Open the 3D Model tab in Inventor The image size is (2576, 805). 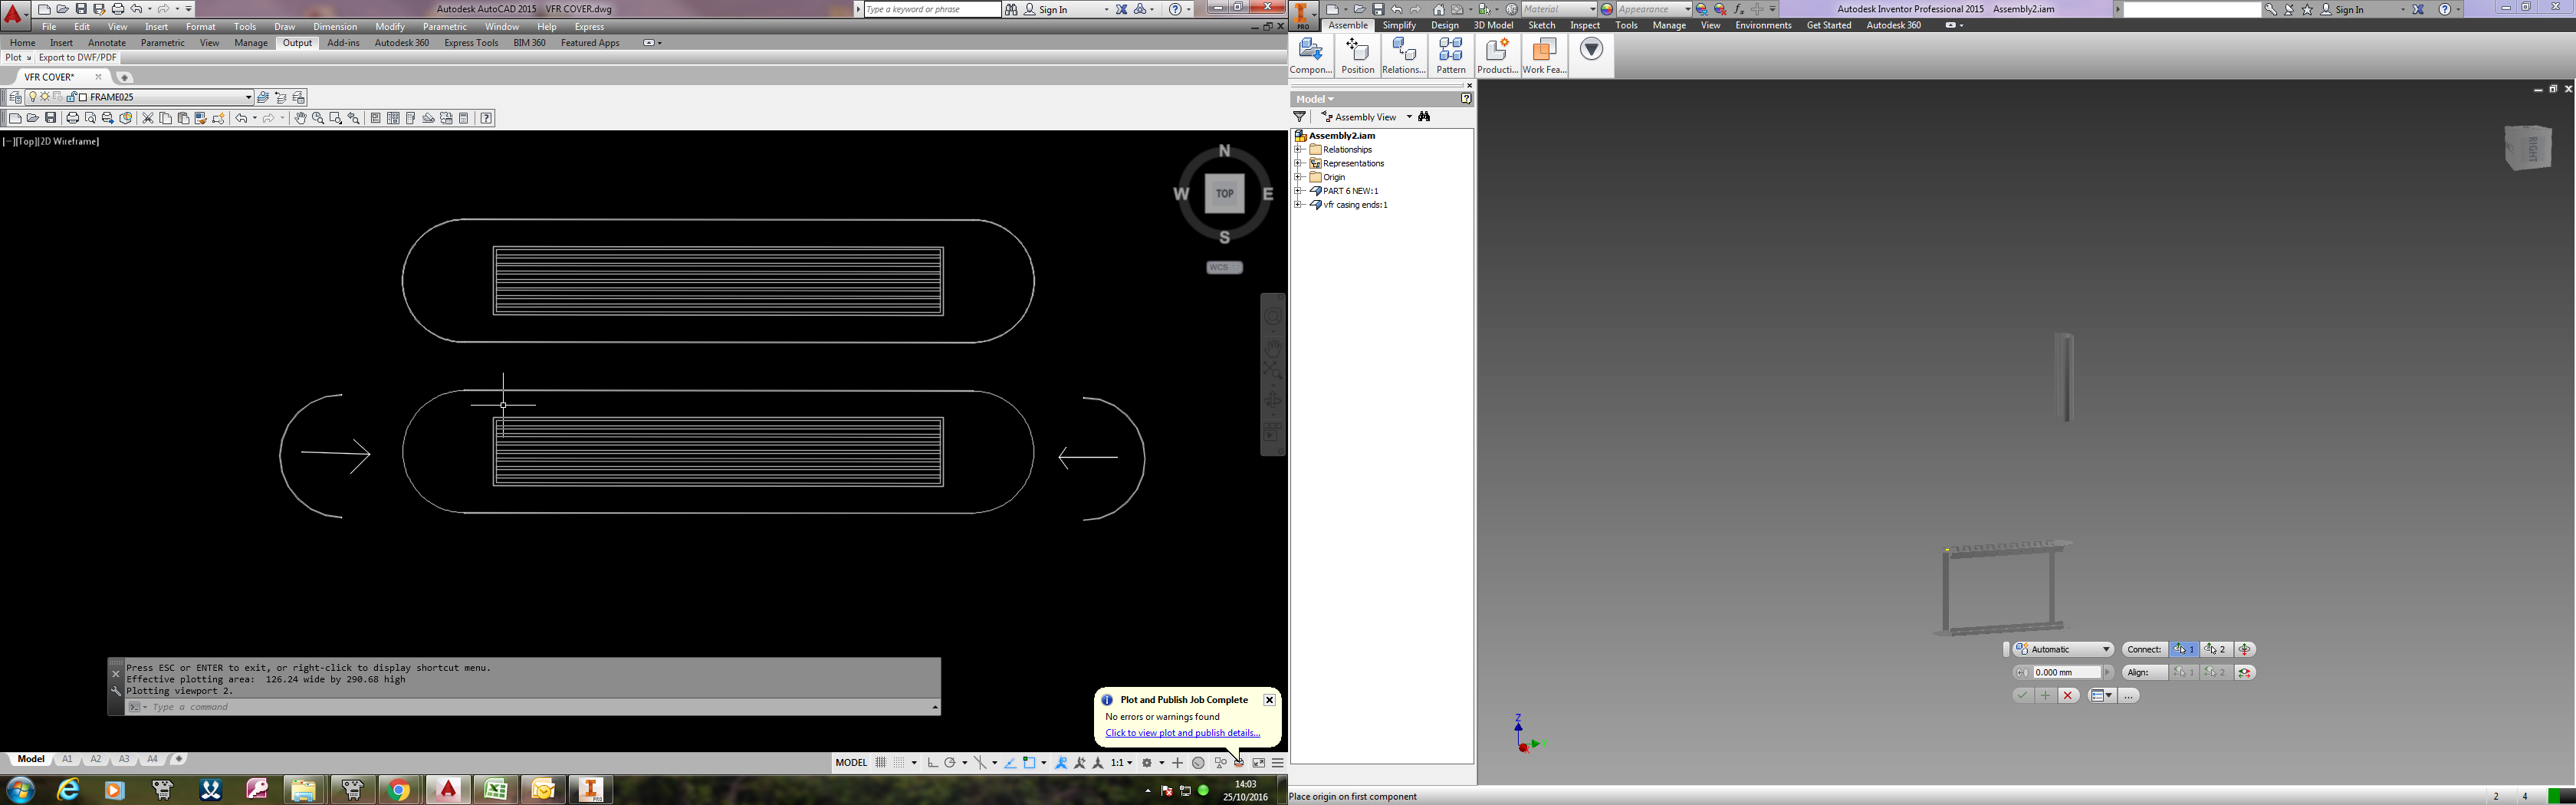pyautogui.click(x=1493, y=25)
